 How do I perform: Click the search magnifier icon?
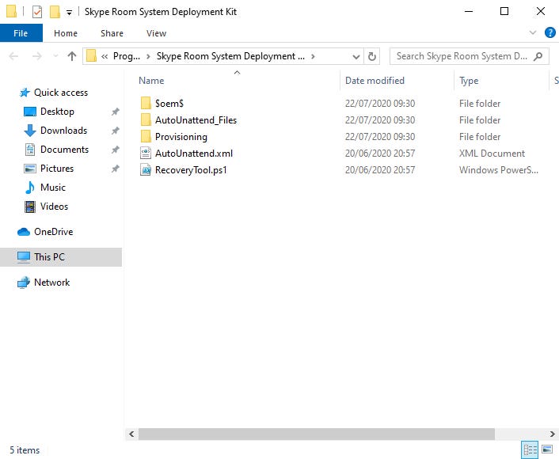(x=538, y=56)
